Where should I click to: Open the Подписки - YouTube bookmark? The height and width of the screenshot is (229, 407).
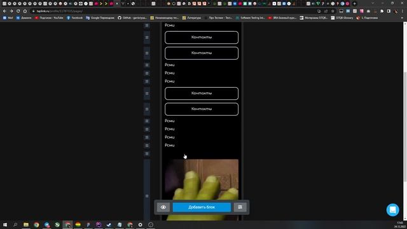coord(49,18)
